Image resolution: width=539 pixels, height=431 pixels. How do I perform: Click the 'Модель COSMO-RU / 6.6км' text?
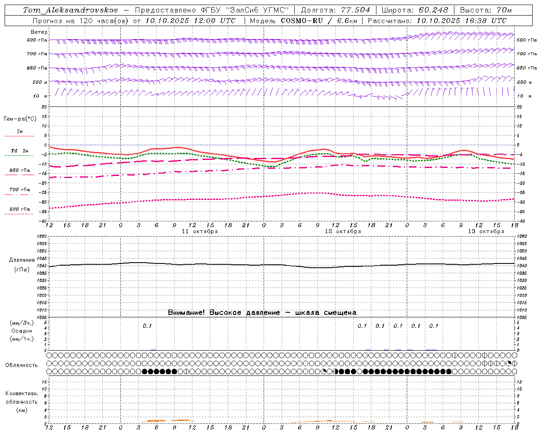pos(303,21)
